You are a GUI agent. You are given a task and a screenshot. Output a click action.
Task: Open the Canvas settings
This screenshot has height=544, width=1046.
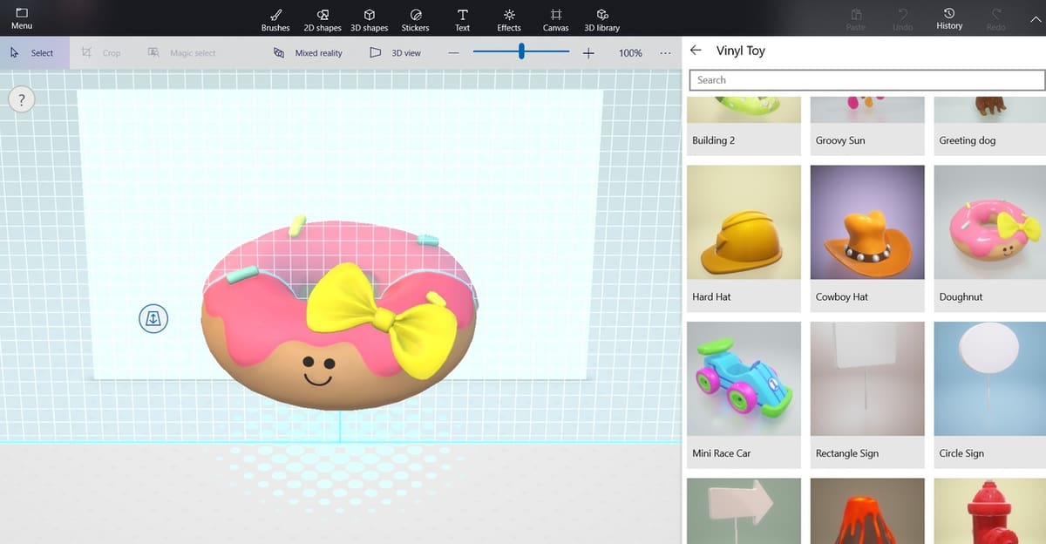click(x=555, y=19)
